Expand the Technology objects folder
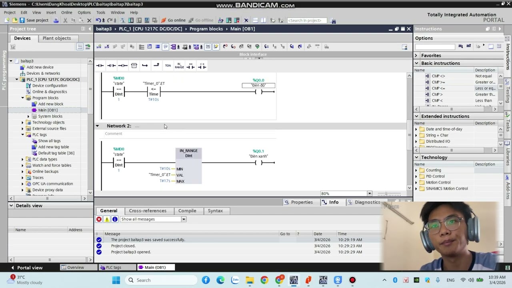Screen dimensions: 512x288 23,122
